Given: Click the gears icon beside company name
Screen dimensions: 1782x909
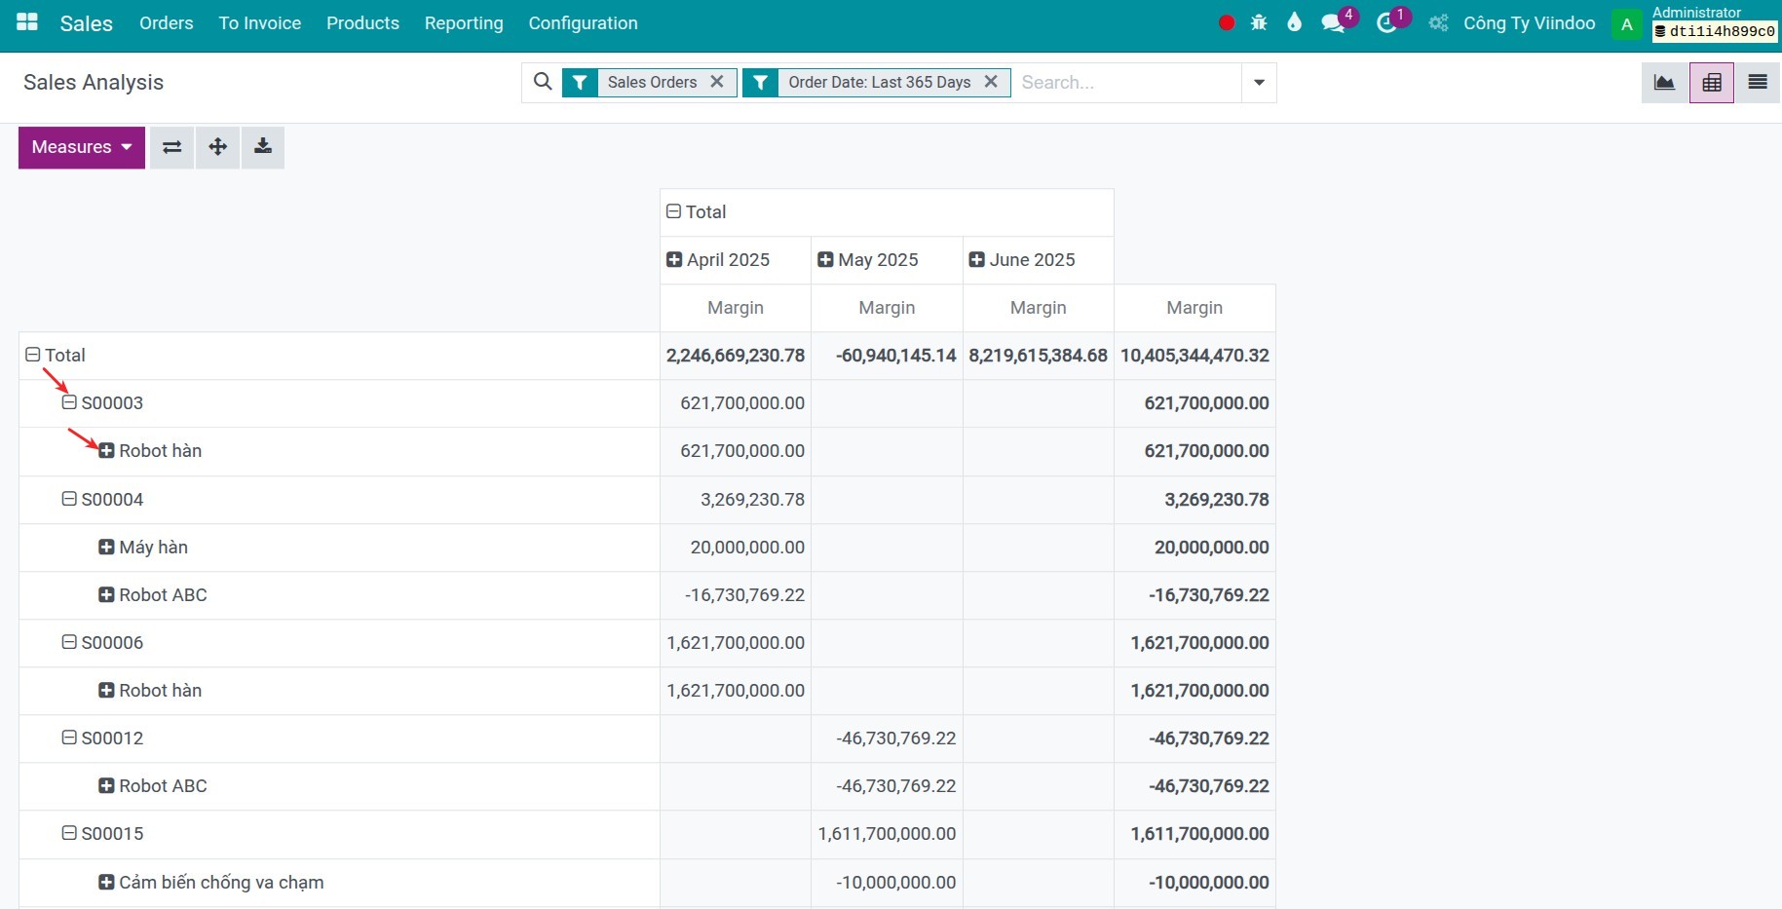Looking at the screenshot, I should click(1438, 23).
